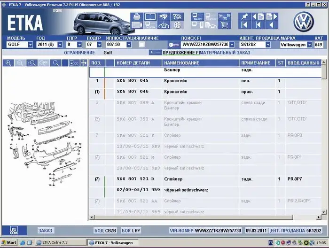Viewport: 329px width, 248px height.
Task: Toggle the Наличие checkbox
Action: 141,45
